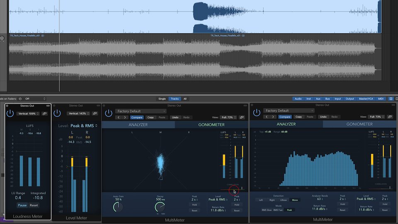Toggle Audio channel strip filter
Image resolution: width=398 pixels, height=224 pixels.
[298, 99]
